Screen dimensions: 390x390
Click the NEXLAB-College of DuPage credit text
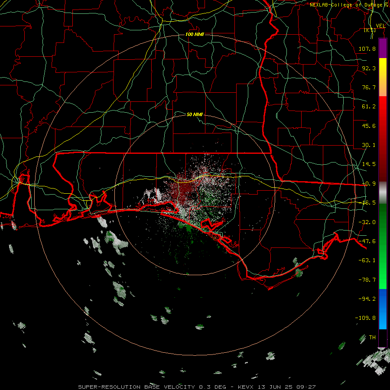pos(348,5)
